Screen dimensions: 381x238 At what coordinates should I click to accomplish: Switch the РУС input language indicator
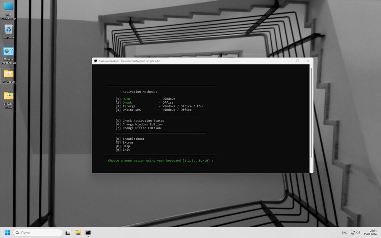coord(344,233)
